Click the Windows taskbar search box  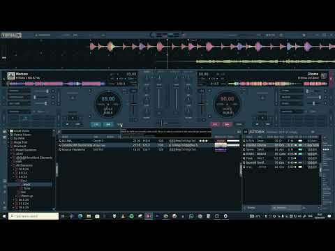point(33,216)
